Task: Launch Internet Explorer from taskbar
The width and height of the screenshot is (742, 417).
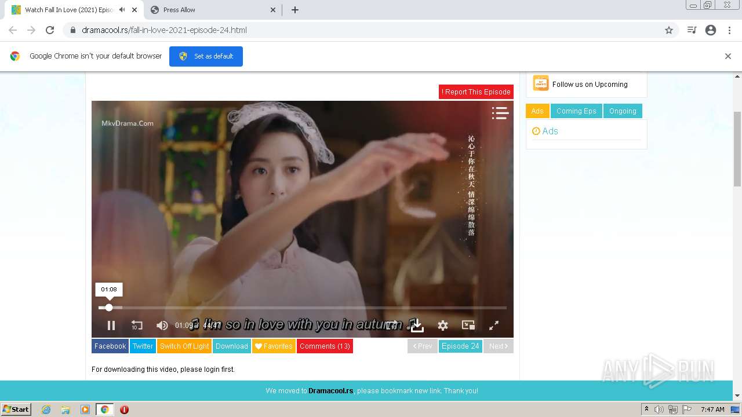Action: click(46, 409)
